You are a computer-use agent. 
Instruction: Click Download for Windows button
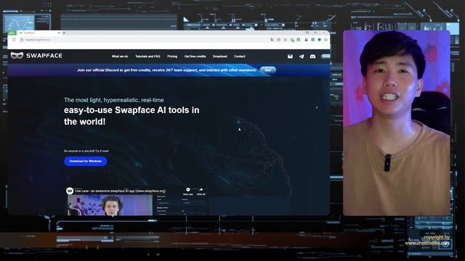coord(86,161)
